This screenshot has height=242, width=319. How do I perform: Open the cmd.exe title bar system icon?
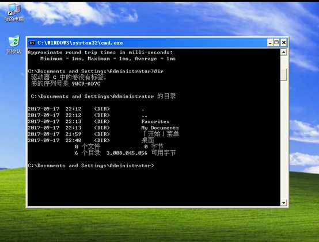coord(32,43)
